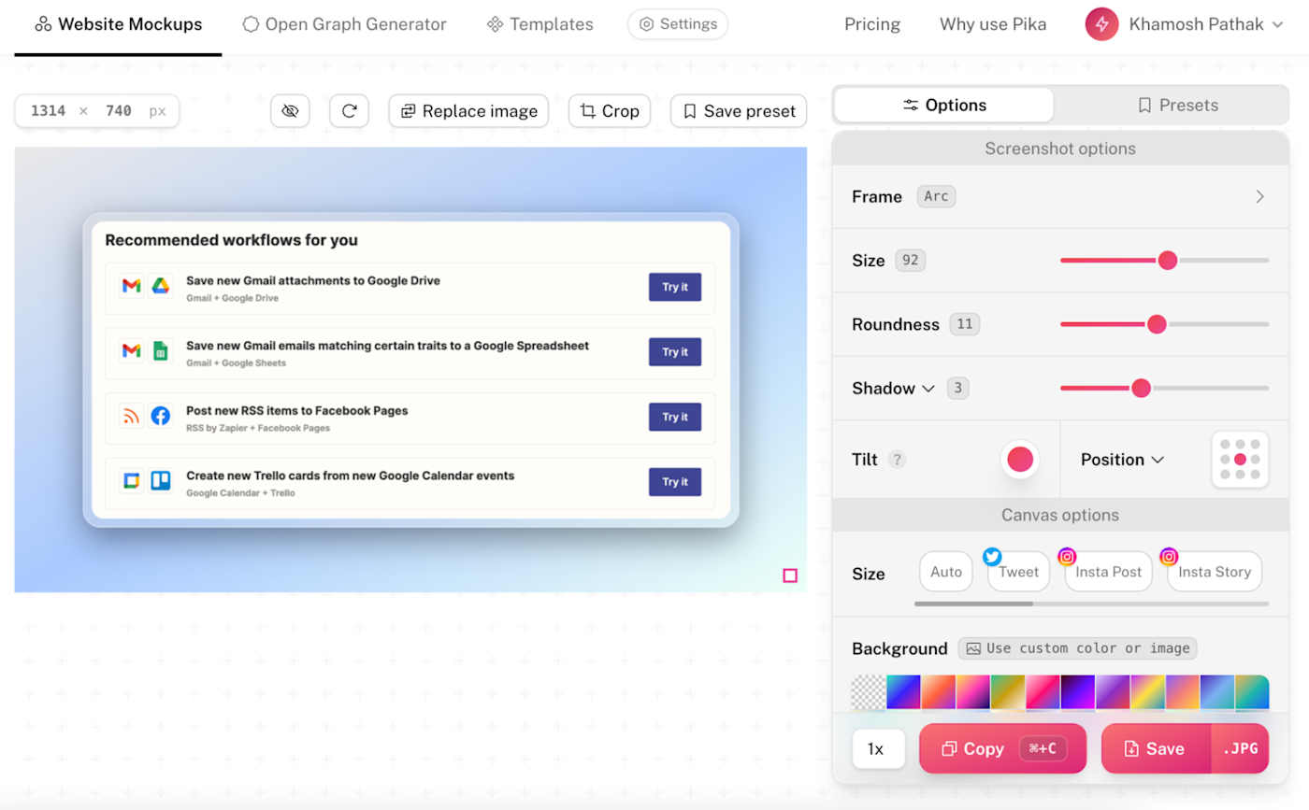Open the Open Graph Generator tab
The image size is (1309, 810).
coord(344,24)
